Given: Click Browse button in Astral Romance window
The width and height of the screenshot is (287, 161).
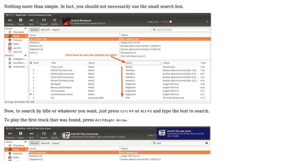Looking at the screenshot, I should click(35, 30).
